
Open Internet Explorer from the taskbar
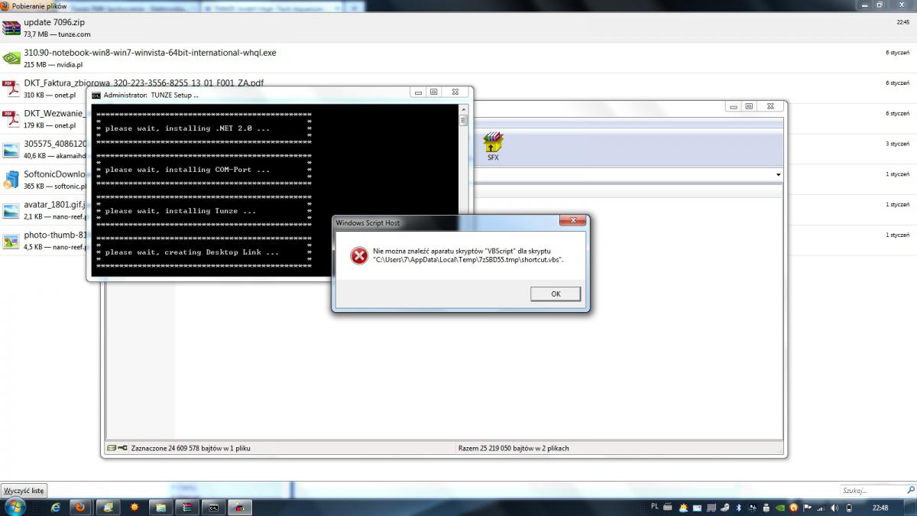point(55,508)
